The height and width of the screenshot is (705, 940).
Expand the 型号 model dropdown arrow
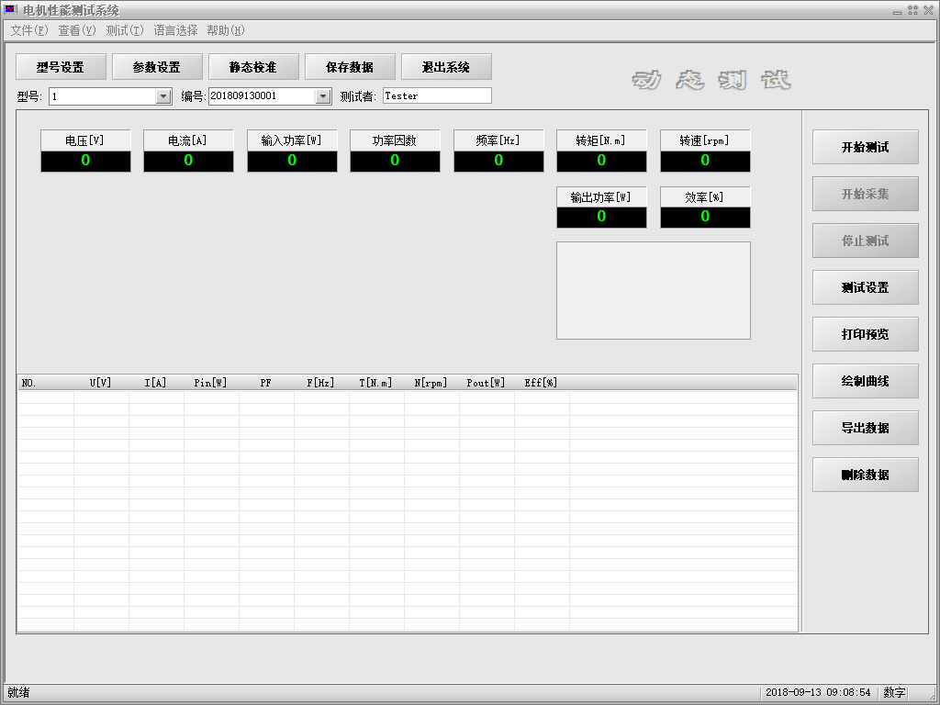[x=163, y=96]
